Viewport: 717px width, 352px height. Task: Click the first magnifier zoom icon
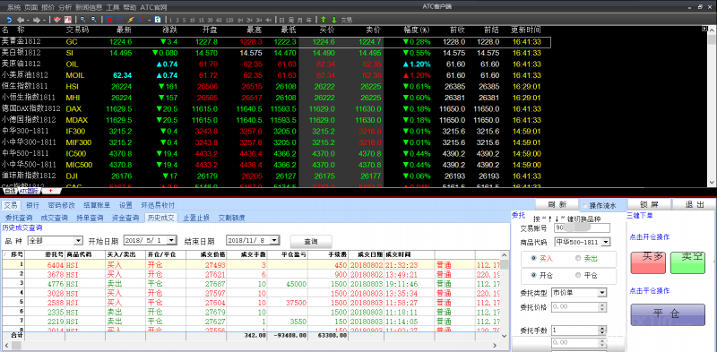(82, 20)
